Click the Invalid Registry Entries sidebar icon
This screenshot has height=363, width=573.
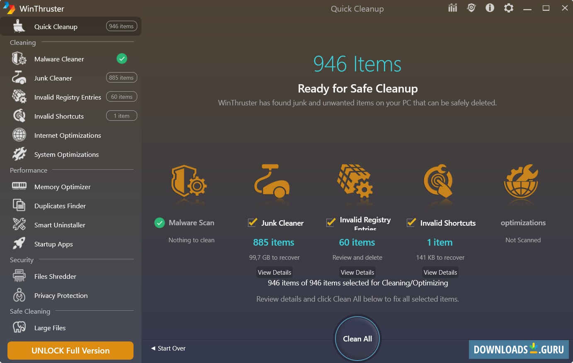click(x=19, y=97)
